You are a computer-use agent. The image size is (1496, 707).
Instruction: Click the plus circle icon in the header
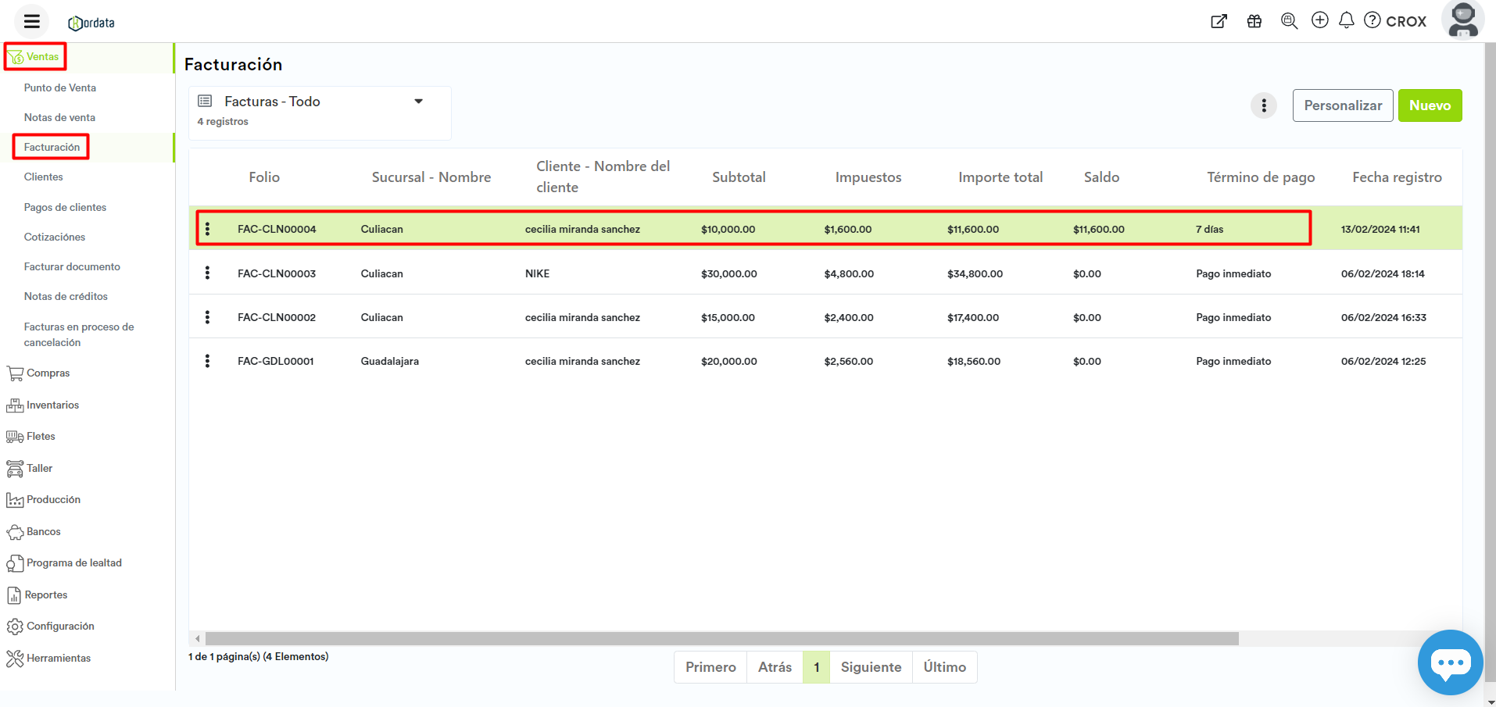(1319, 20)
